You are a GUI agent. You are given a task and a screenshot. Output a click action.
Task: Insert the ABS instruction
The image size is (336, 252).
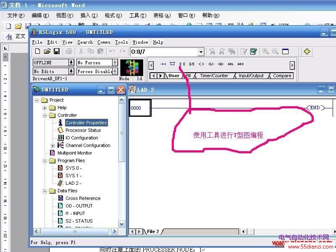tap(241, 64)
